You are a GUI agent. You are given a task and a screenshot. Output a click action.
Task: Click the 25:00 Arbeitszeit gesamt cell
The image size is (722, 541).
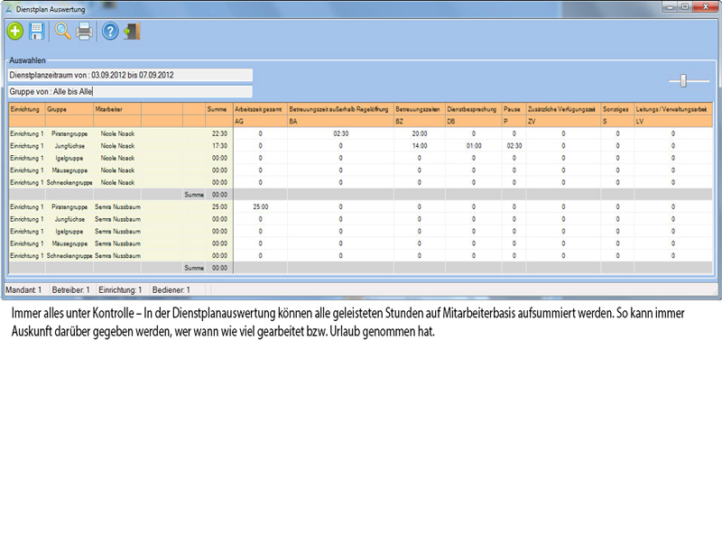pos(260,206)
